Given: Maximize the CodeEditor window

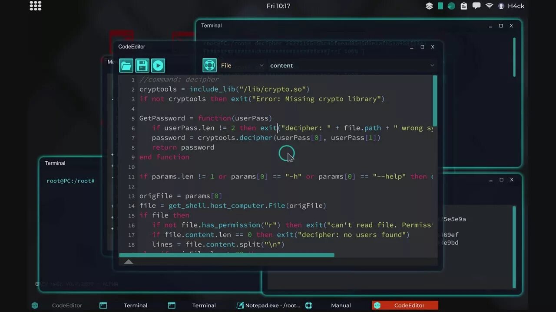Looking at the screenshot, I should tap(422, 47).
